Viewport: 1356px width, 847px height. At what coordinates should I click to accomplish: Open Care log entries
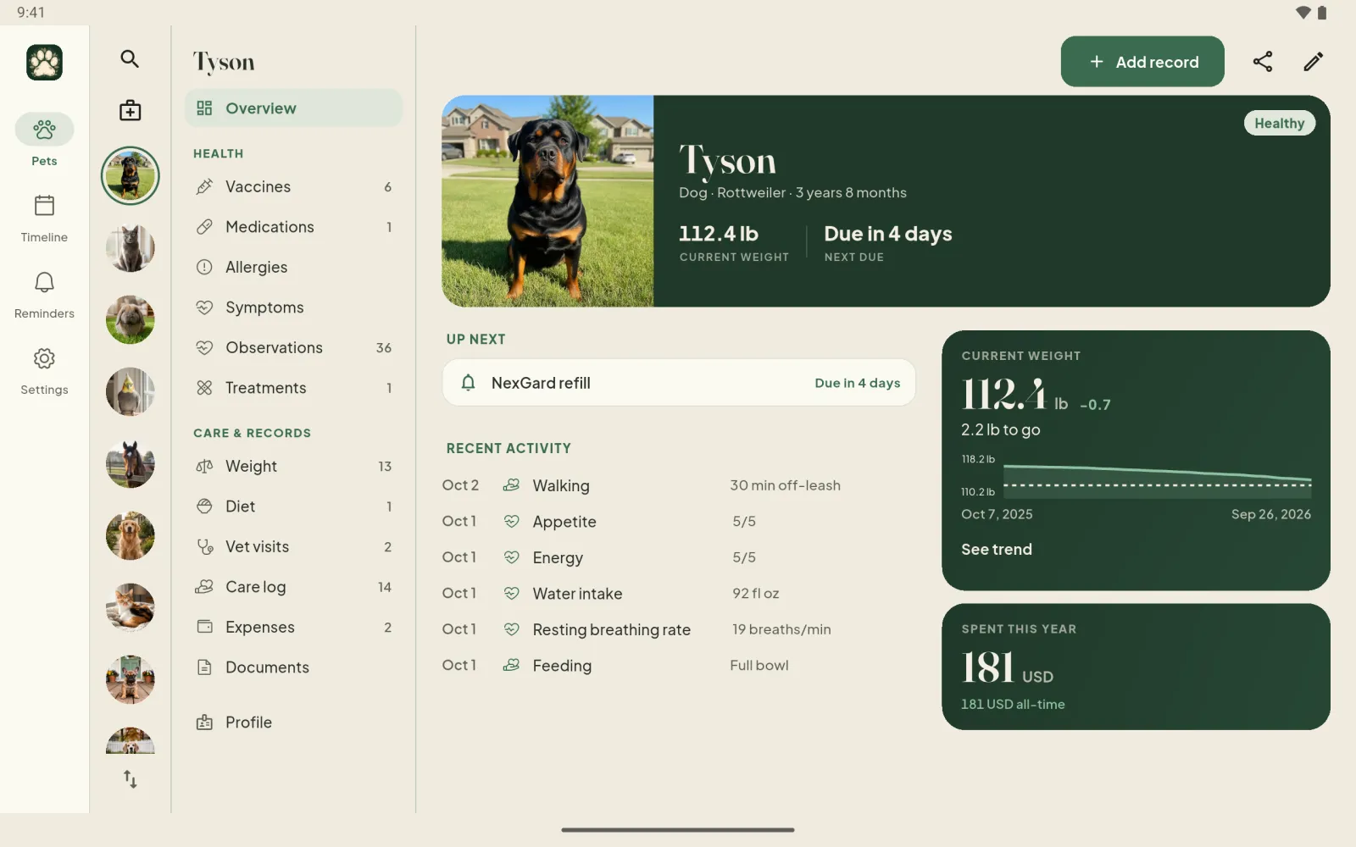293,587
